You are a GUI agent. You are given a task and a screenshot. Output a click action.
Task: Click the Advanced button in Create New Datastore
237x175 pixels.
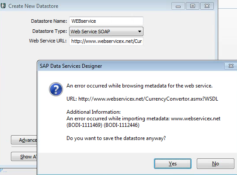coord(24,140)
